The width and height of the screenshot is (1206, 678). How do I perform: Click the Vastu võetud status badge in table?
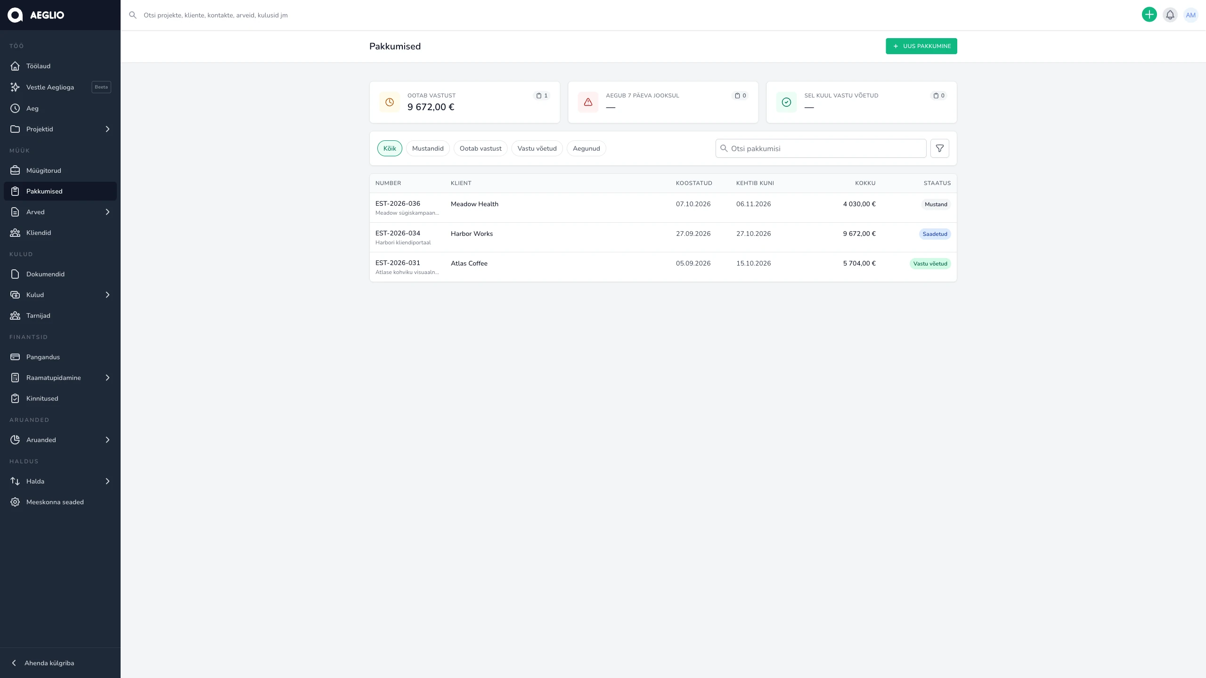coord(930,264)
